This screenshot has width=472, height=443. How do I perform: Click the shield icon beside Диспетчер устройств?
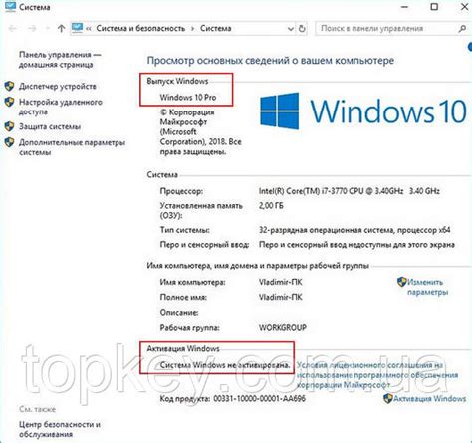pyautogui.click(x=9, y=86)
